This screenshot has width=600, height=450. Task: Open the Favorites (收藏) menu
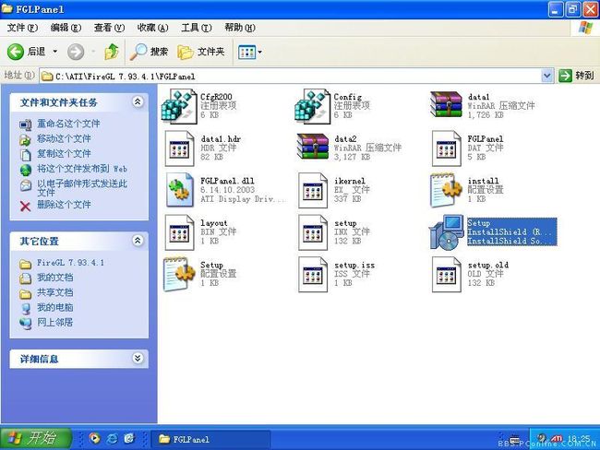point(152,28)
